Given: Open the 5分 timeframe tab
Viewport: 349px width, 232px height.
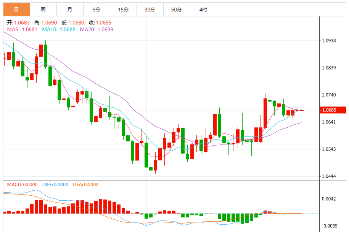Looking at the screenshot, I should [96, 10].
